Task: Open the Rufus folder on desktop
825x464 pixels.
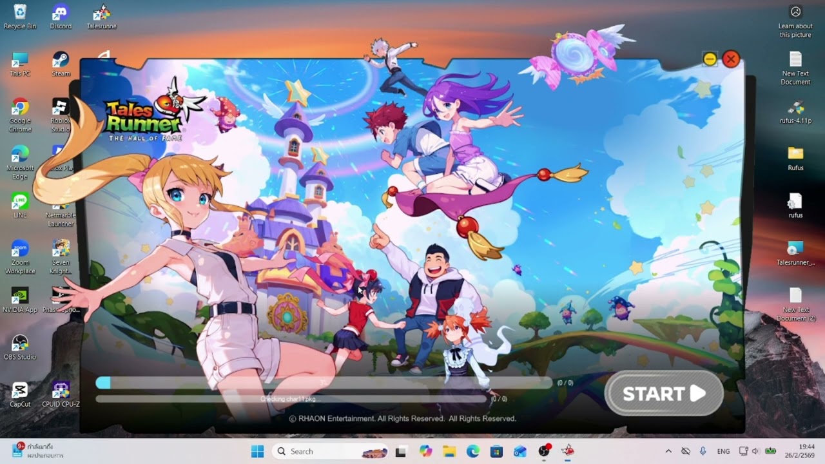Action: (795, 159)
